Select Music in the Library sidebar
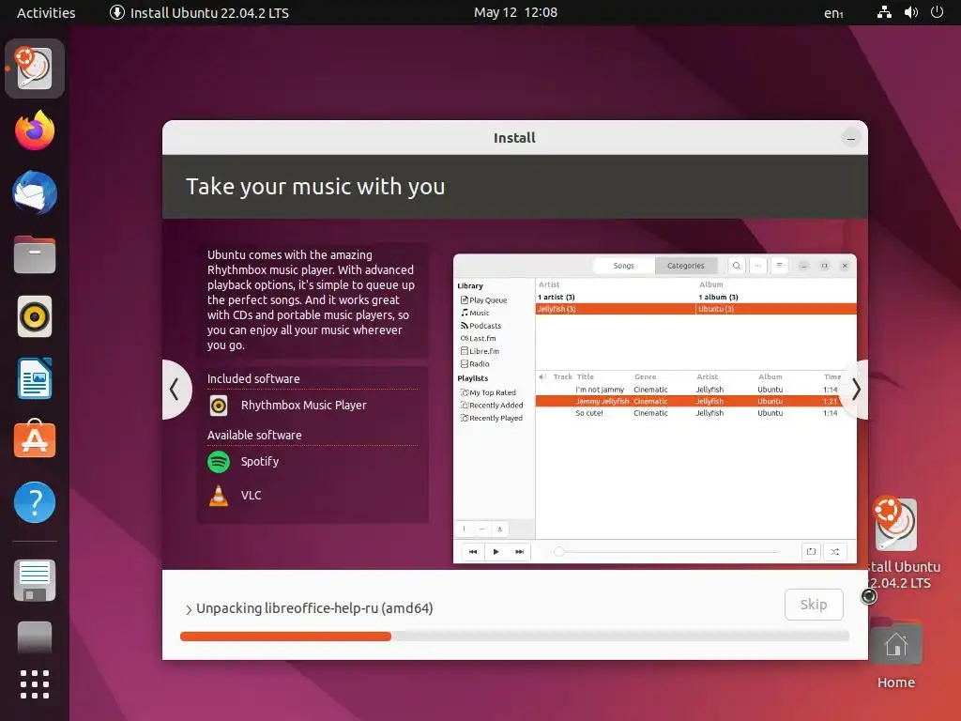961x721 pixels. click(475, 313)
